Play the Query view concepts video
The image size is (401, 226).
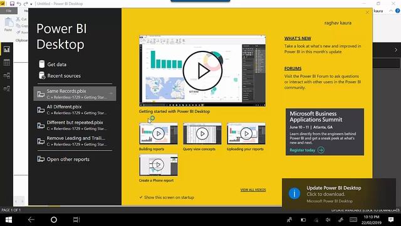point(202,134)
